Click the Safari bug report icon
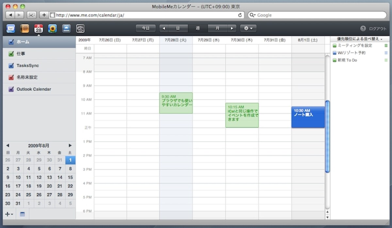The image size is (392, 228). click(x=32, y=15)
